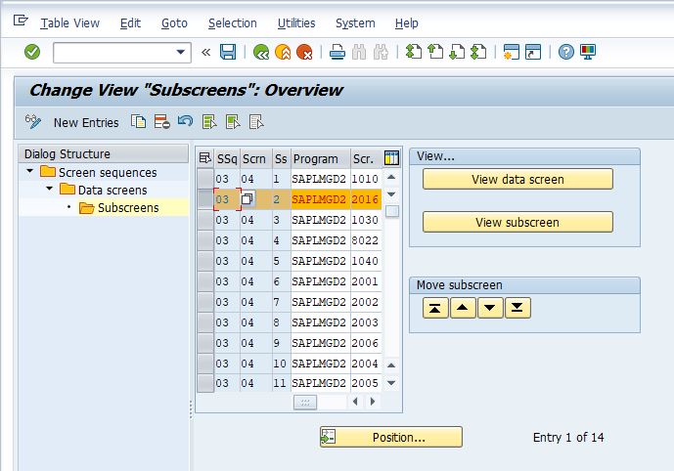Open the system menu icon left of Table View
Screen dimensions: 674x471
pyautogui.click(x=21, y=21)
